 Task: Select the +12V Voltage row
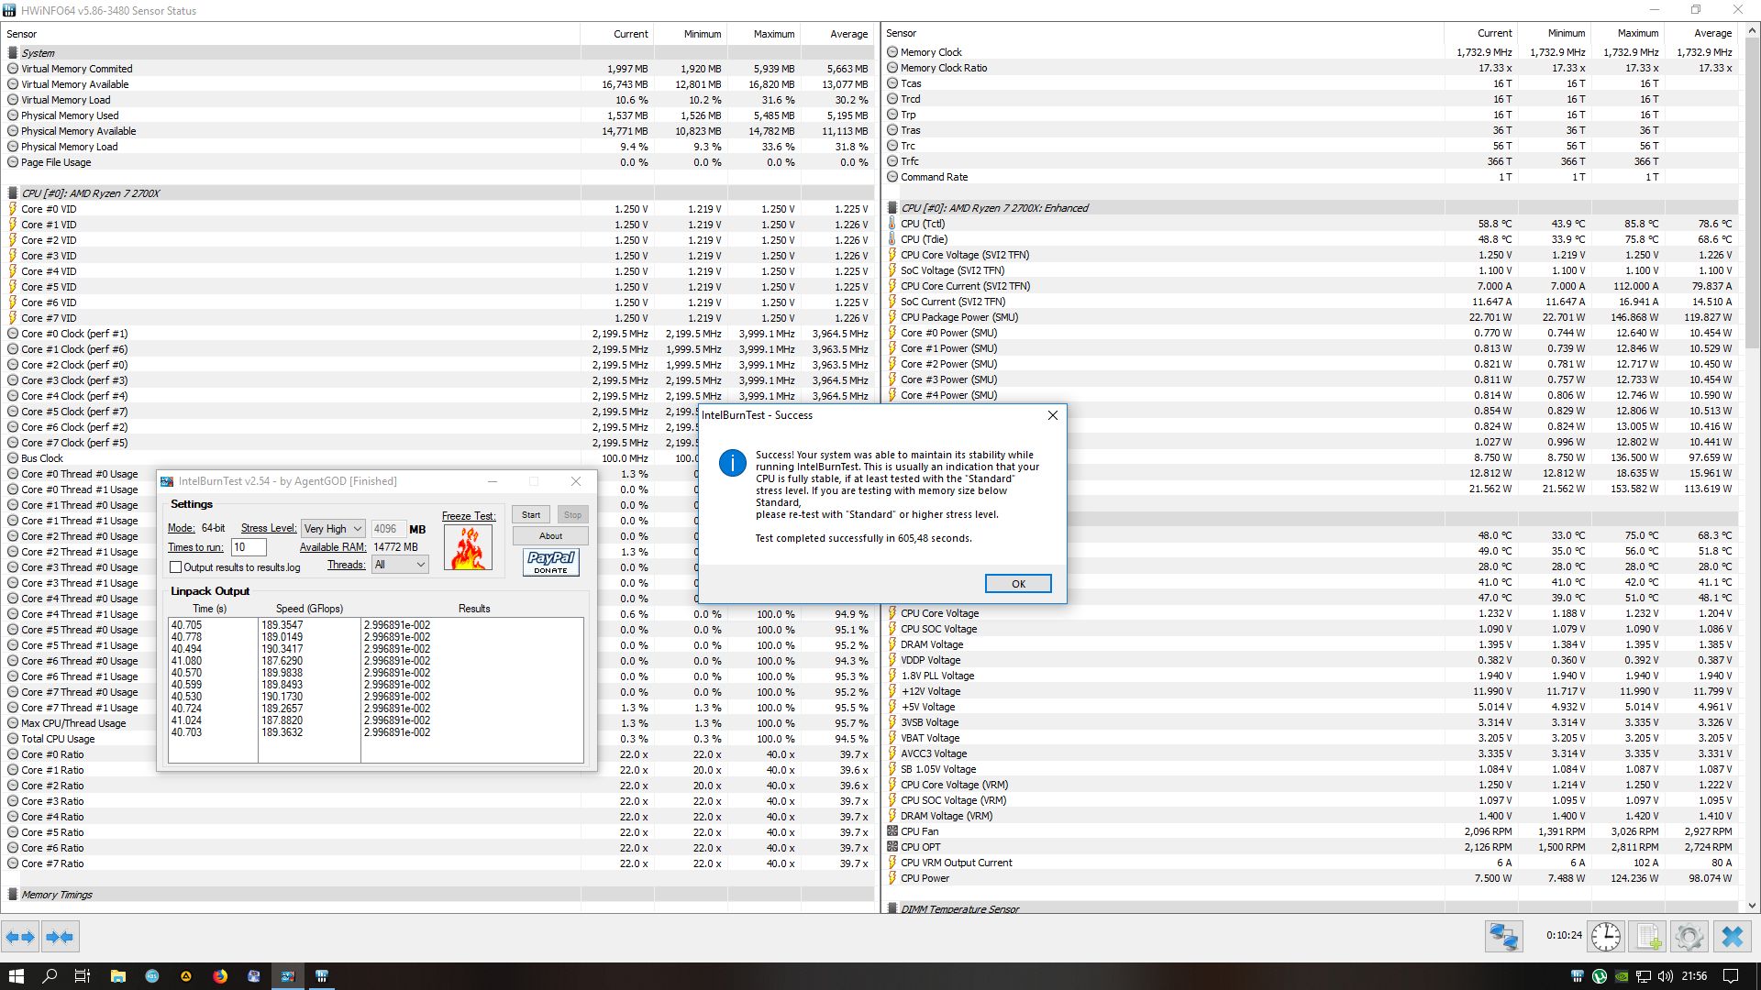(x=1312, y=691)
